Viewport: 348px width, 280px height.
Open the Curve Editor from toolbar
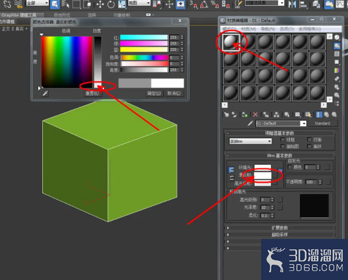point(340,5)
